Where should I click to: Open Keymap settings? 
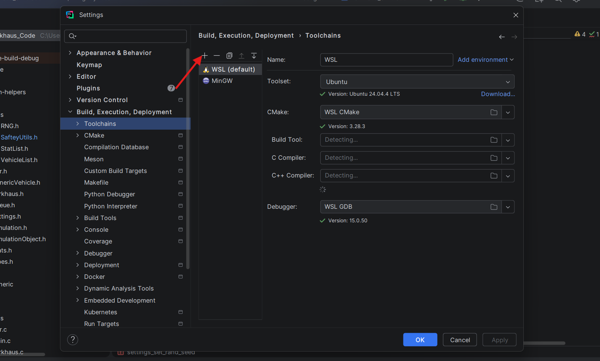89,65
